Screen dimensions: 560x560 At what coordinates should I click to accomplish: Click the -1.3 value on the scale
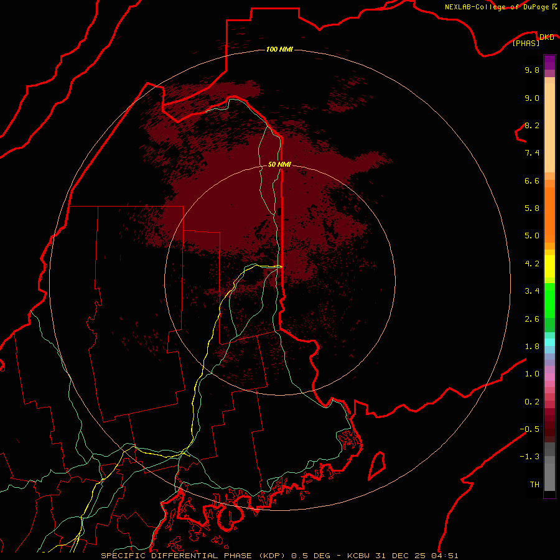click(x=530, y=457)
